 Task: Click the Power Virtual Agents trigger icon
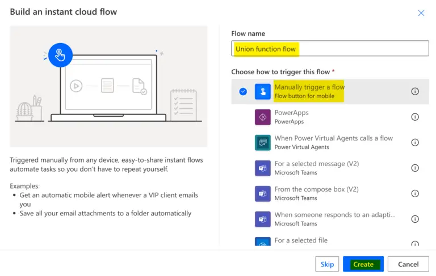point(263,142)
